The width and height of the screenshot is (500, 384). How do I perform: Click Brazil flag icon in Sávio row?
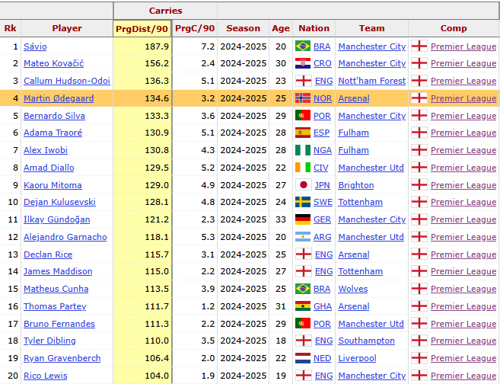[x=303, y=46]
